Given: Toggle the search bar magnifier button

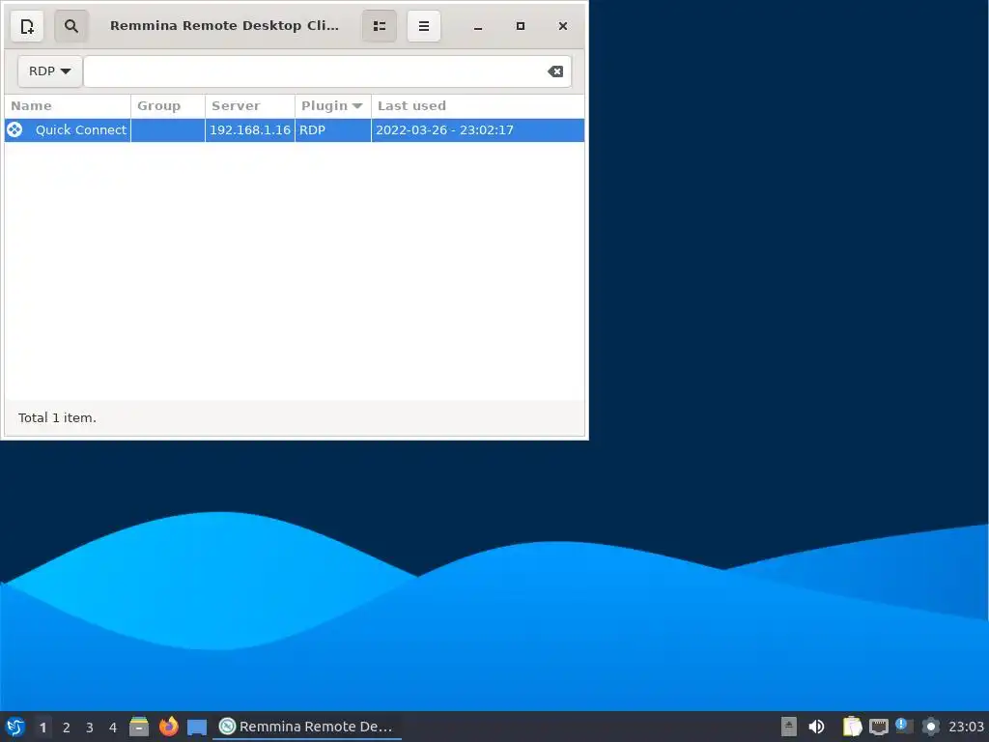Looking at the screenshot, I should [71, 26].
